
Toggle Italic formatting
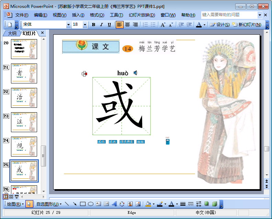point(101,25)
